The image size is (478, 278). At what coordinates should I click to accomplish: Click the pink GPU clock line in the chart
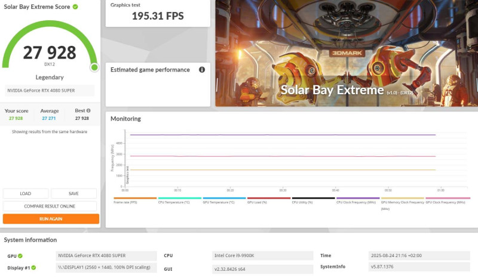click(x=283, y=156)
